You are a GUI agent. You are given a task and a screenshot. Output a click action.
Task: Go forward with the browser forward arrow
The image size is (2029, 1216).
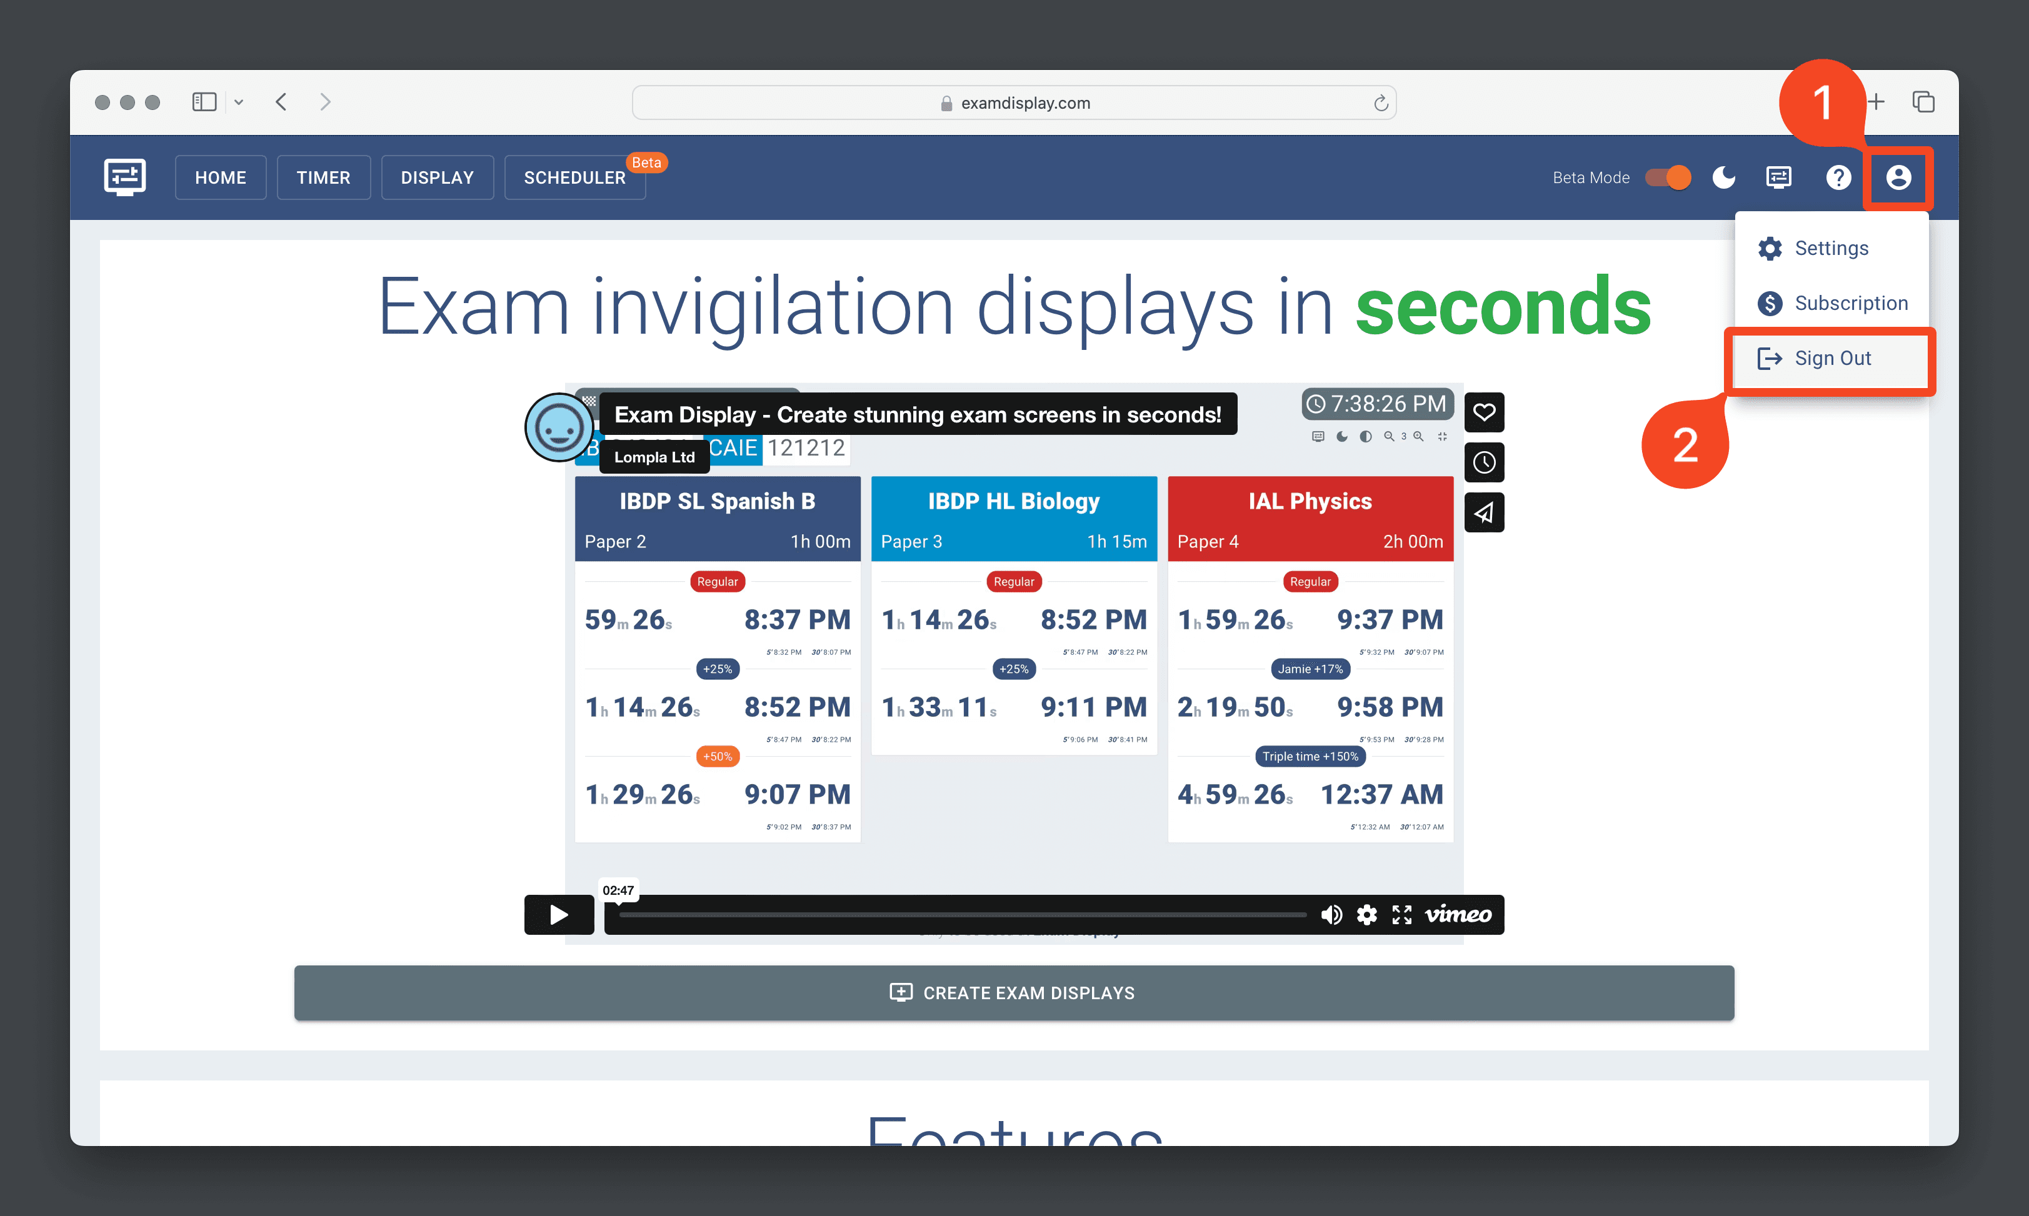[325, 102]
